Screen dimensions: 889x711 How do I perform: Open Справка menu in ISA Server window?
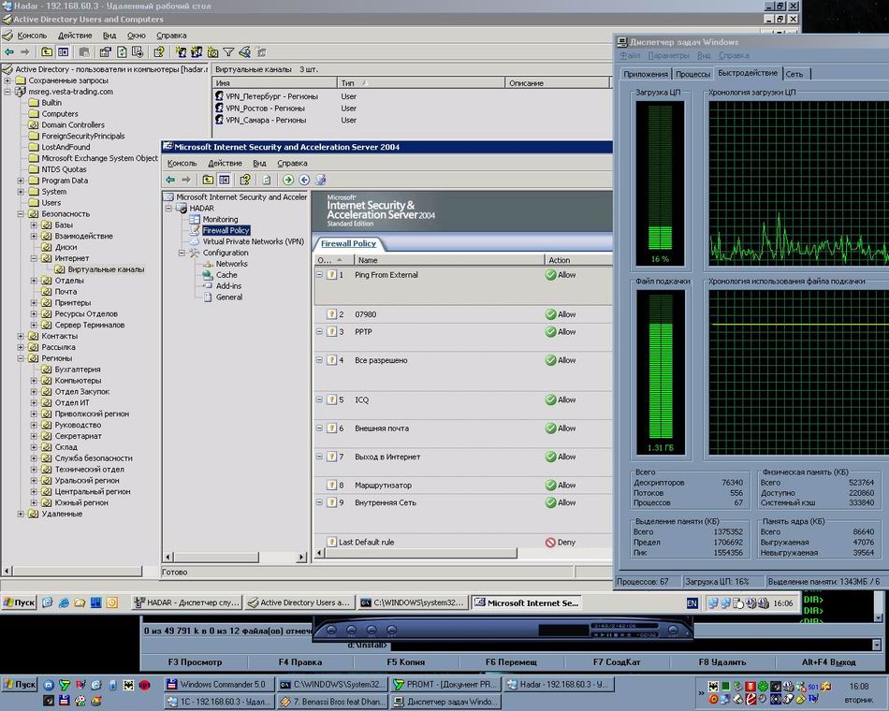point(292,164)
